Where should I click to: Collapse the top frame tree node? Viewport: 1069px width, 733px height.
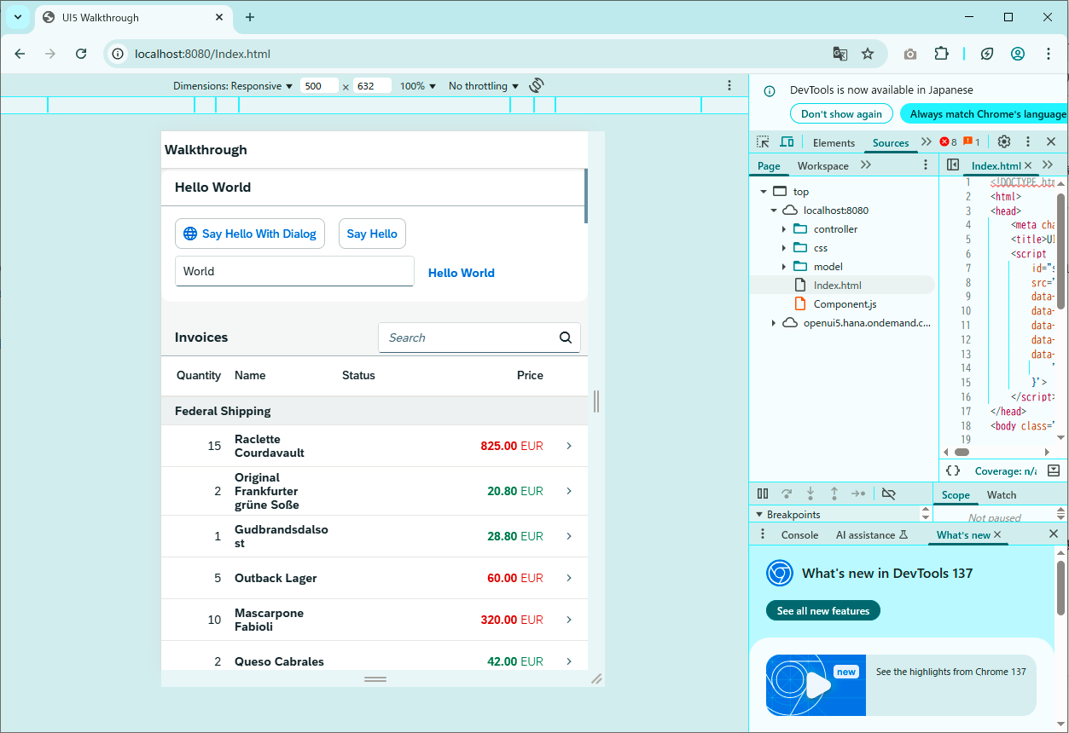(x=763, y=192)
